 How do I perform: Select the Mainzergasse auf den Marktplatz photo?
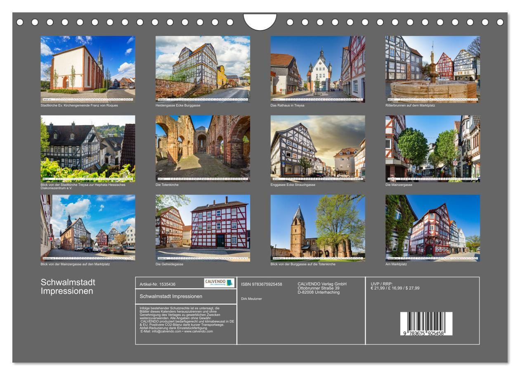coord(88,228)
